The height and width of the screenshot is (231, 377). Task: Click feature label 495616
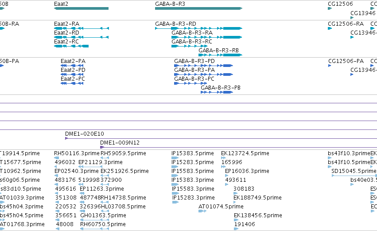point(66,189)
